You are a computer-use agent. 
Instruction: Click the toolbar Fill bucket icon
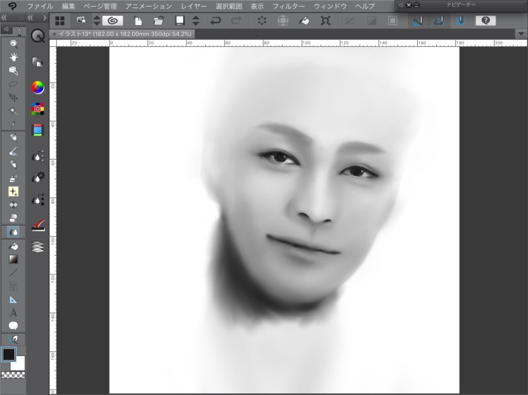click(304, 21)
